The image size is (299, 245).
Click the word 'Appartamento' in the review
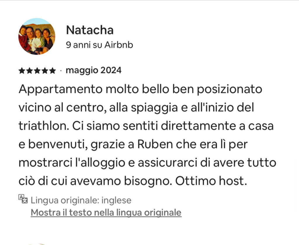(x=60, y=89)
